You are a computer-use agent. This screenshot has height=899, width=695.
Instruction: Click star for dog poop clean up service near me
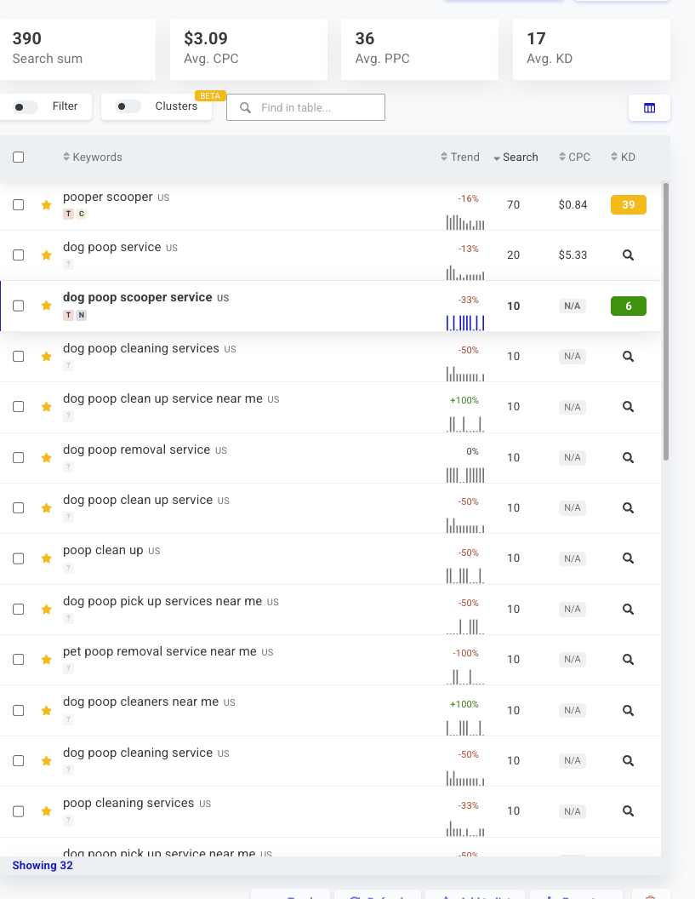point(47,406)
